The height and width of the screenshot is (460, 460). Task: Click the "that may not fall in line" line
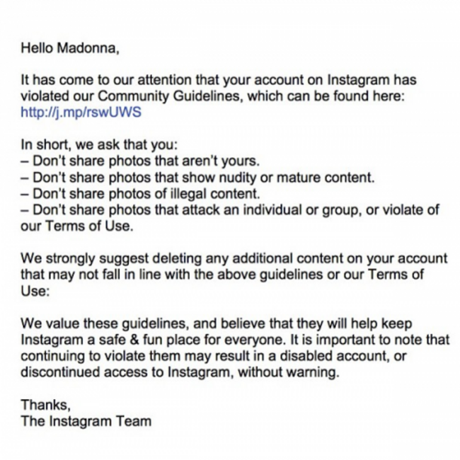pos(222,275)
